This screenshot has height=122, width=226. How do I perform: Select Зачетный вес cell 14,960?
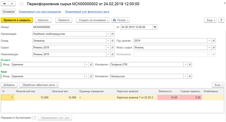(64, 97)
